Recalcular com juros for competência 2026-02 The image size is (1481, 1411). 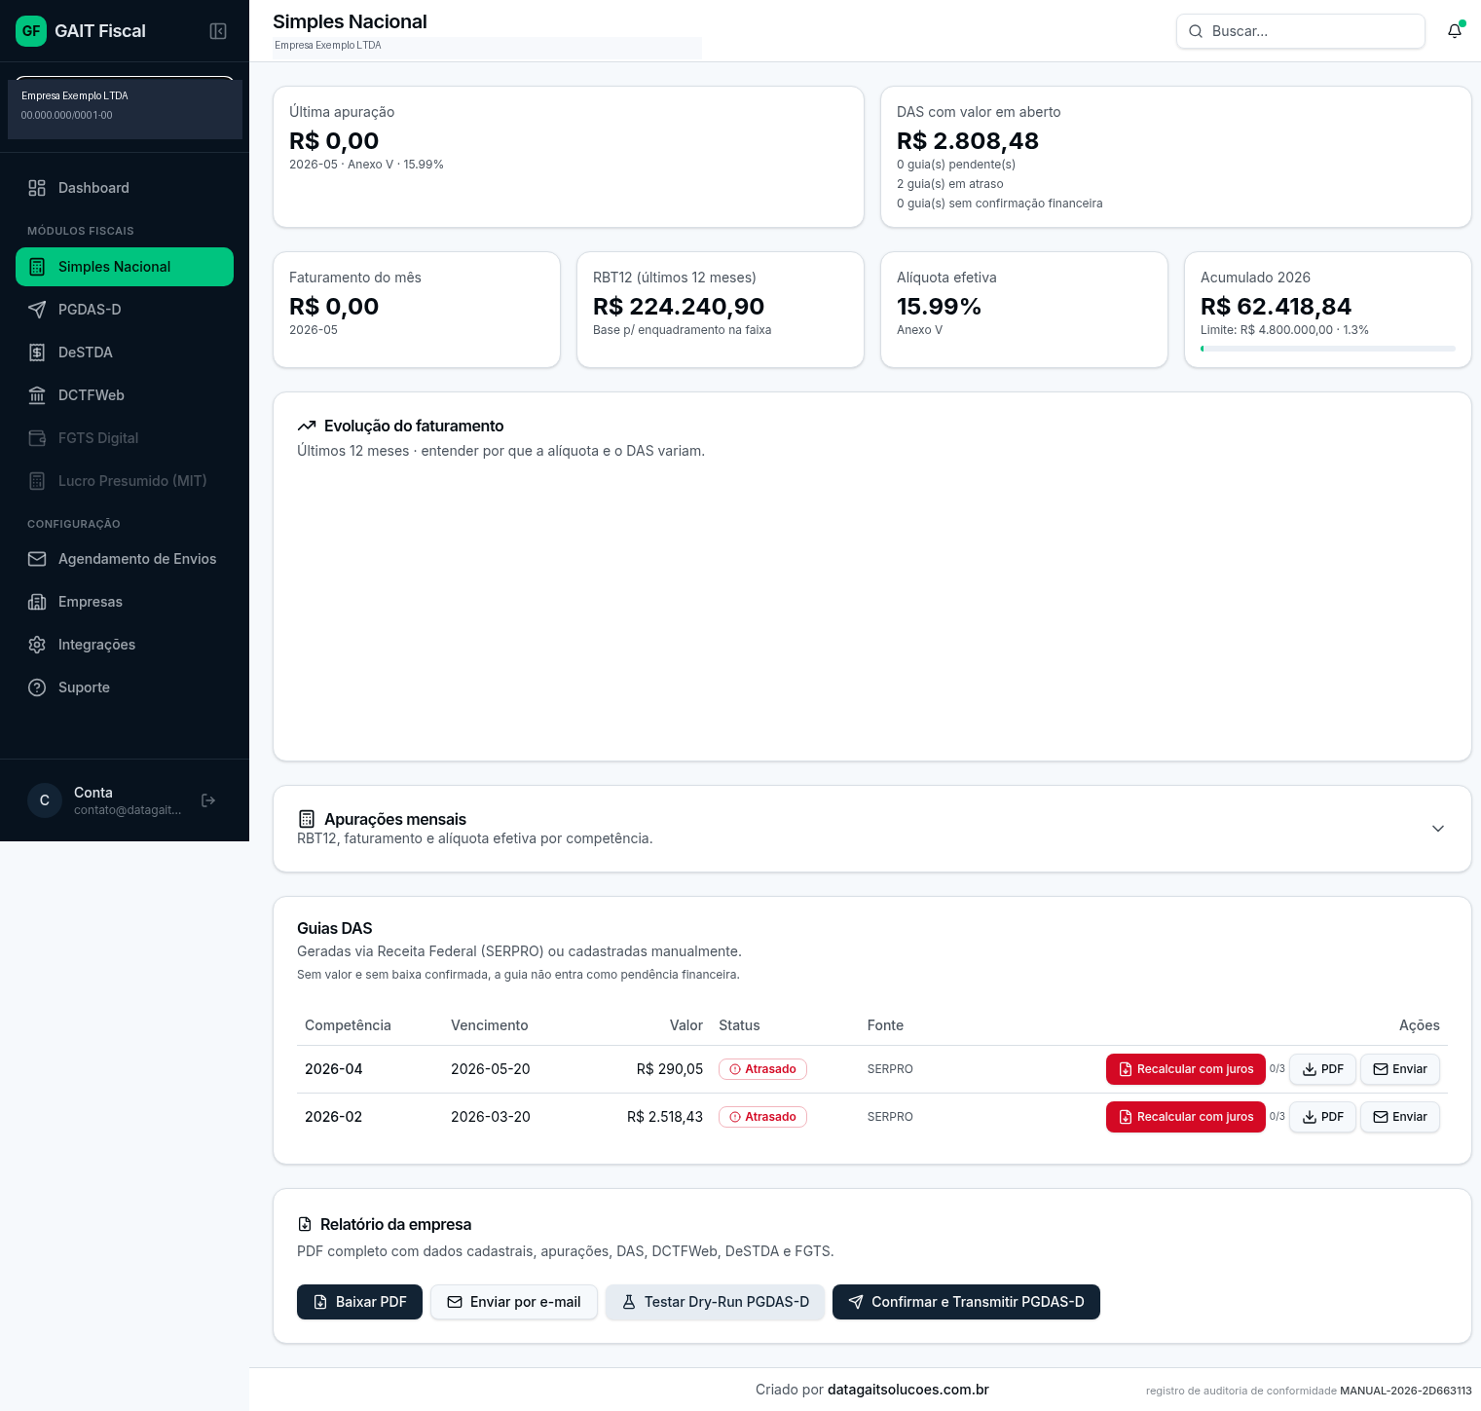(1185, 1117)
